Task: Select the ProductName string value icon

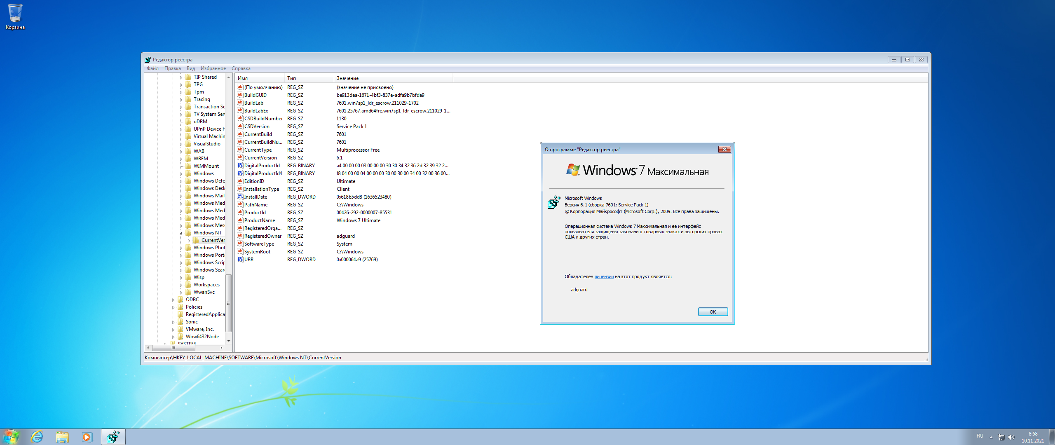Action: (x=240, y=220)
